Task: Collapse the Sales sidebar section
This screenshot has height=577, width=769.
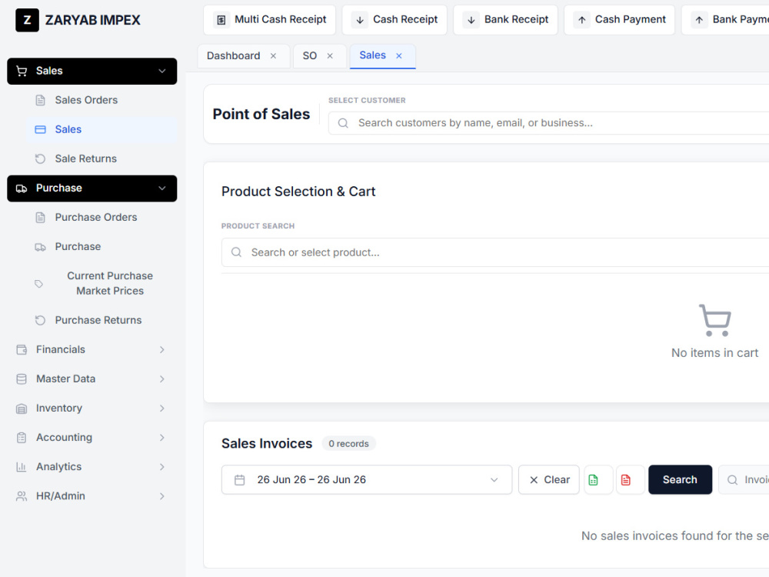Action: pyautogui.click(x=161, y=71)
